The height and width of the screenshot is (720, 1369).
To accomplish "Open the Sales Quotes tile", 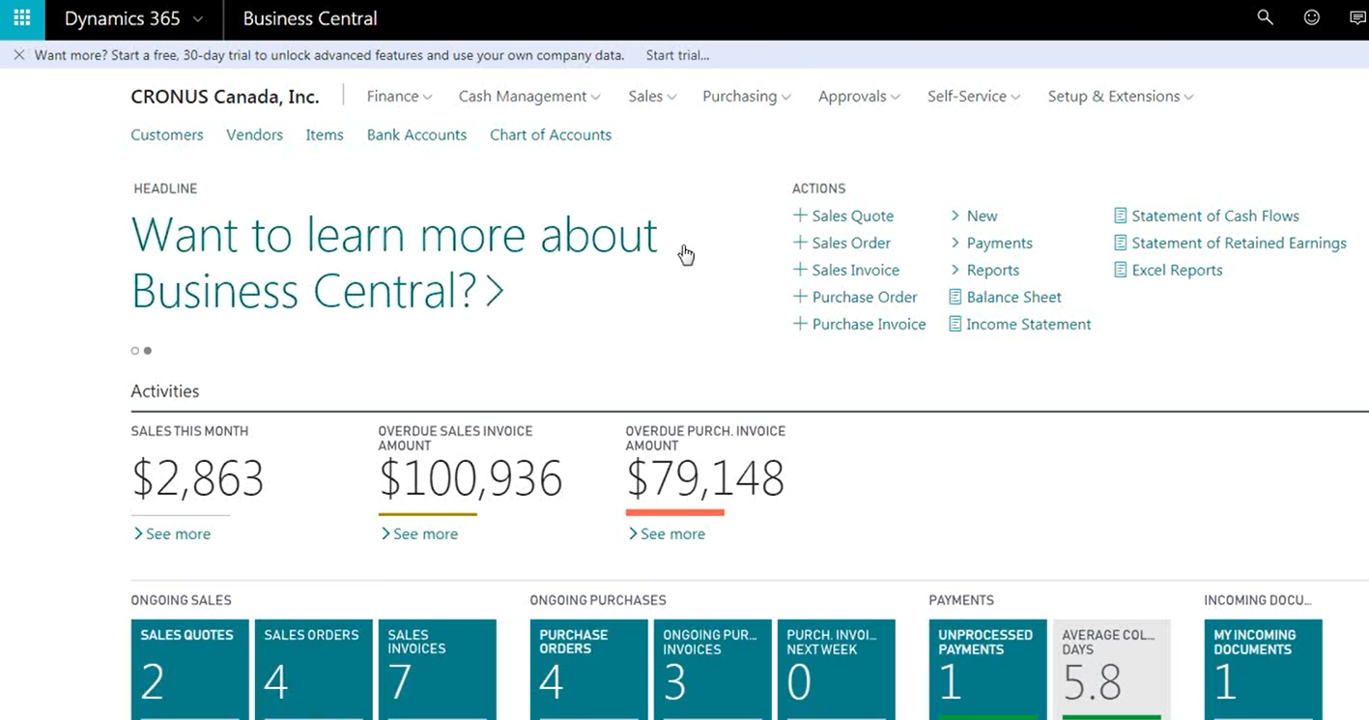I will pyautogui.click(x=189, y=670).
